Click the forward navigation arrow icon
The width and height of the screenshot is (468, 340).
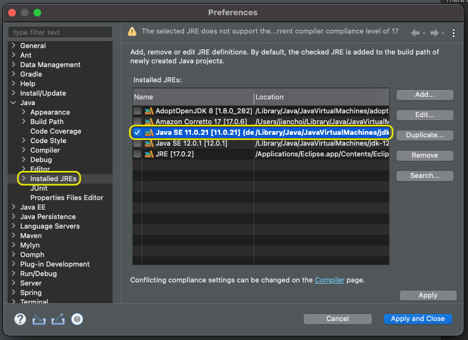coord(434,32)
